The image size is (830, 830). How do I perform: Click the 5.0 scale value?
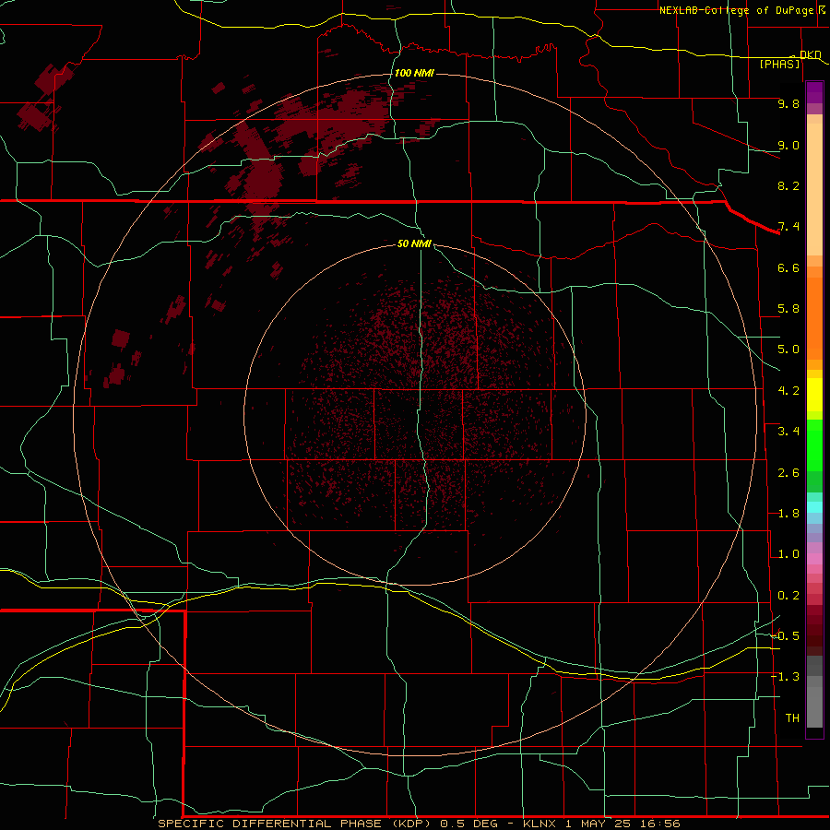pyautogui.click(x=788, y=350)
